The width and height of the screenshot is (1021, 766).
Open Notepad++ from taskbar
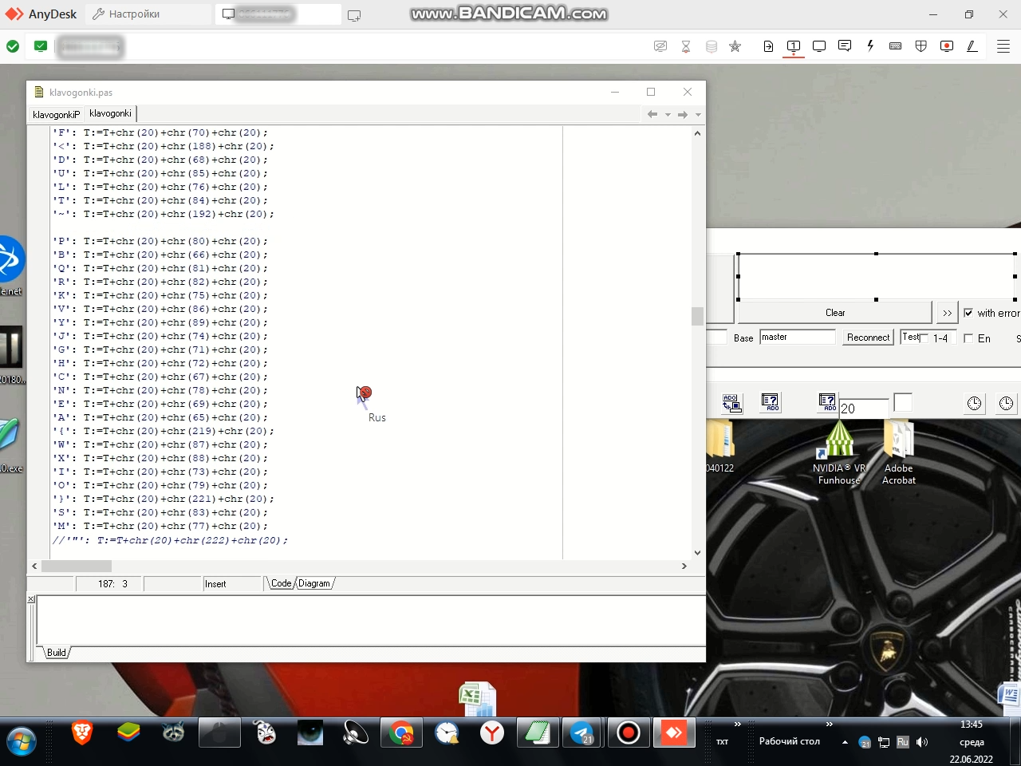[538, 732]
